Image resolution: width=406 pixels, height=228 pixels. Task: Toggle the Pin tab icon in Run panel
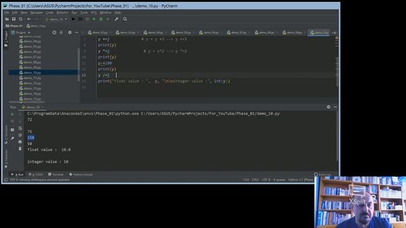pos(13,139)
